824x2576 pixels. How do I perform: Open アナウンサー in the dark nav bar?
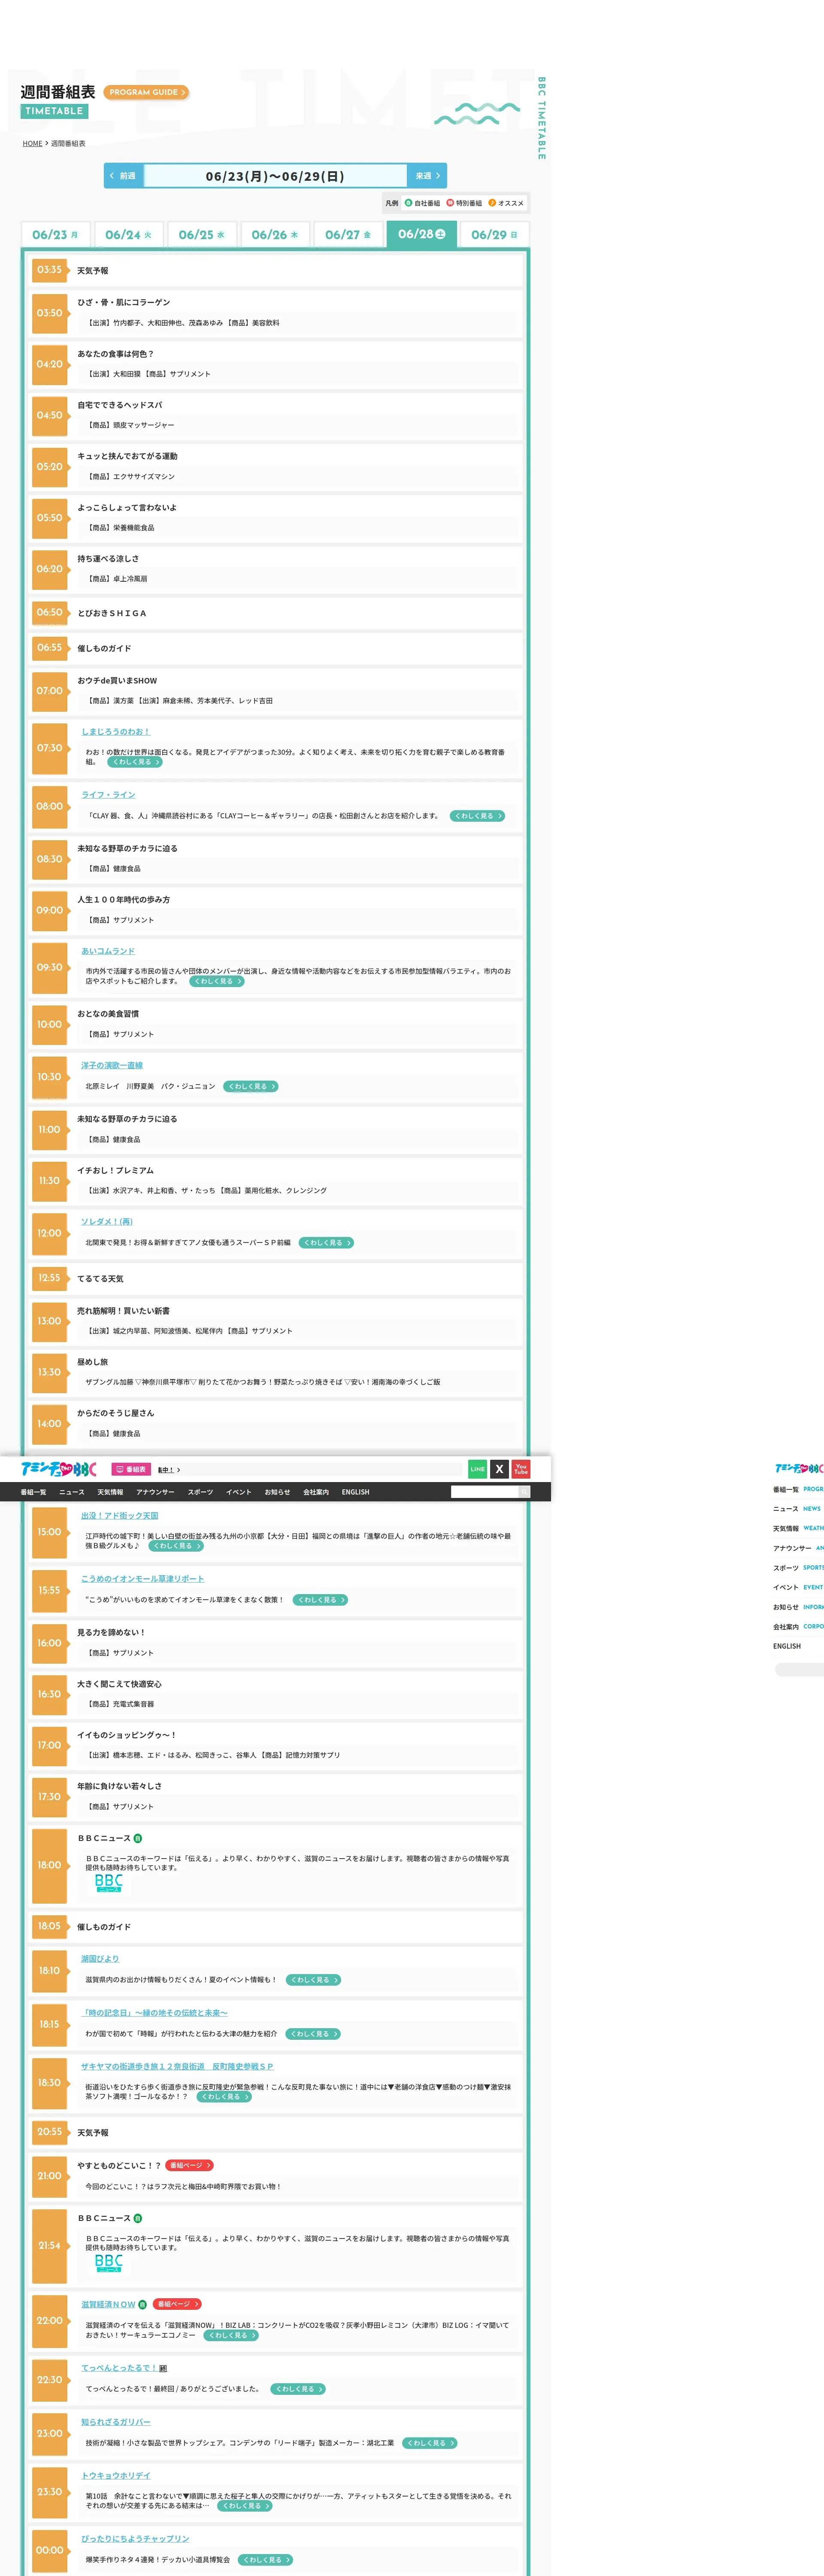tap(155, 1492)
